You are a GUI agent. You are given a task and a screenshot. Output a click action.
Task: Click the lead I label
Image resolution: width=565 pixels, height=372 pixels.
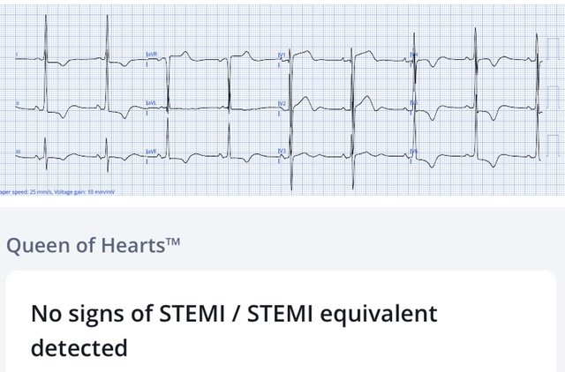(x=17, y=55)
